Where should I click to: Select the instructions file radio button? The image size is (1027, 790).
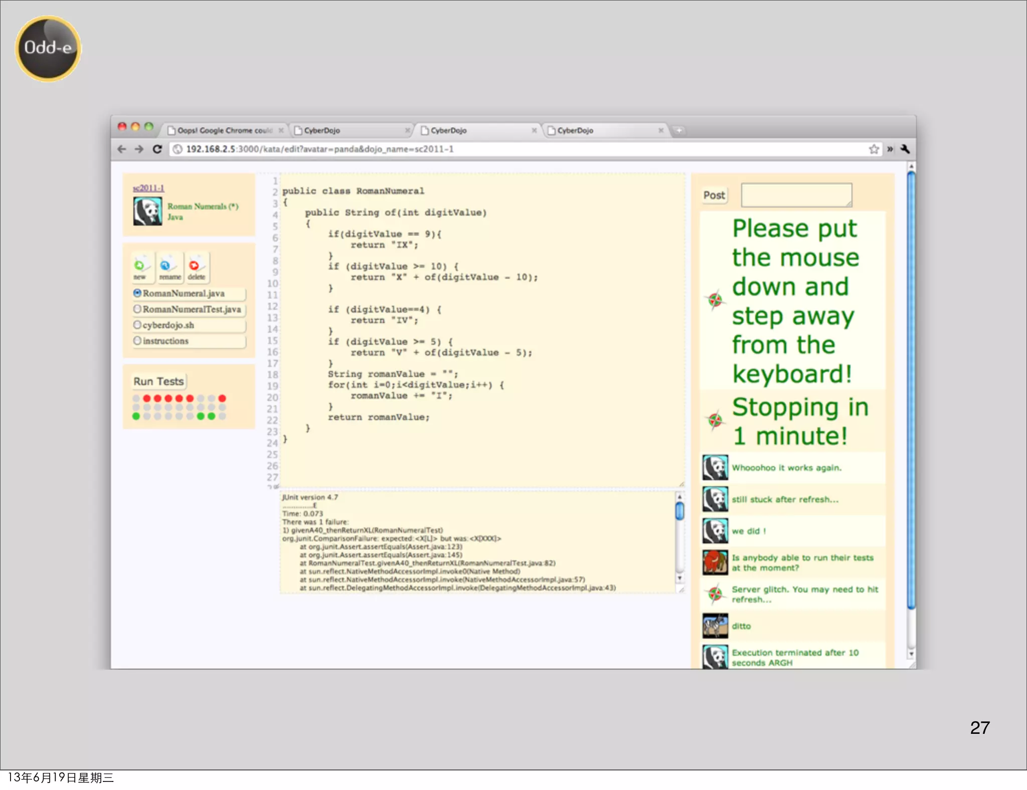[137, 341]
